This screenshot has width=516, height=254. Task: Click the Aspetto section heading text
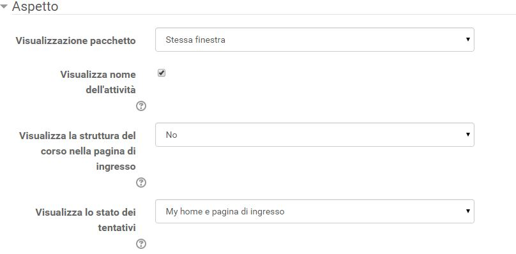click(x=35, y=6)
